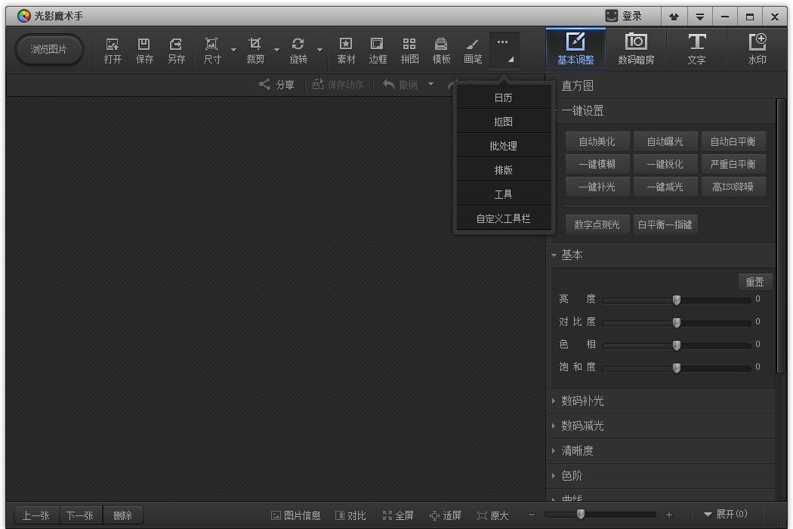Click the 重置 reset button
The image size is (793, 529).
754,282
